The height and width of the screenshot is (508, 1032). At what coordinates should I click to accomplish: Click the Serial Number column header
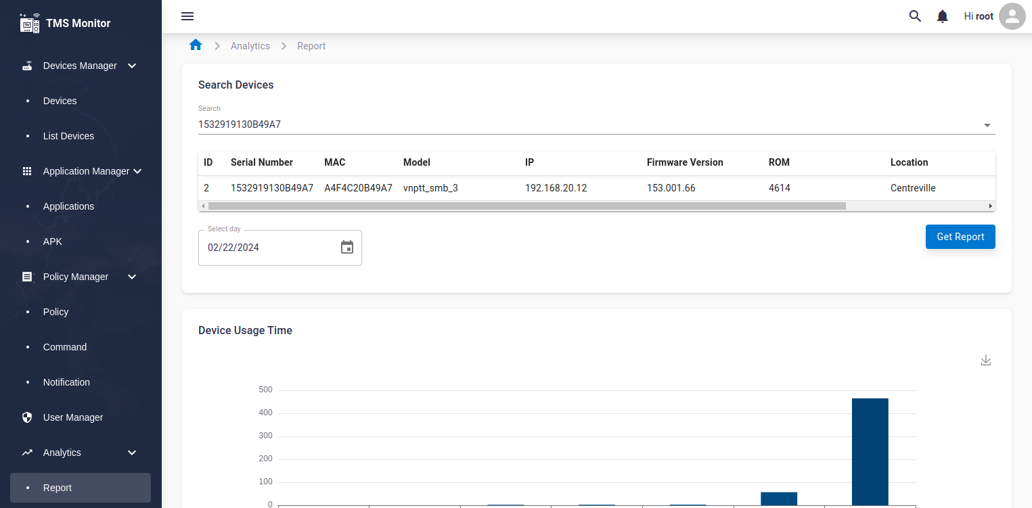[262, 162]
